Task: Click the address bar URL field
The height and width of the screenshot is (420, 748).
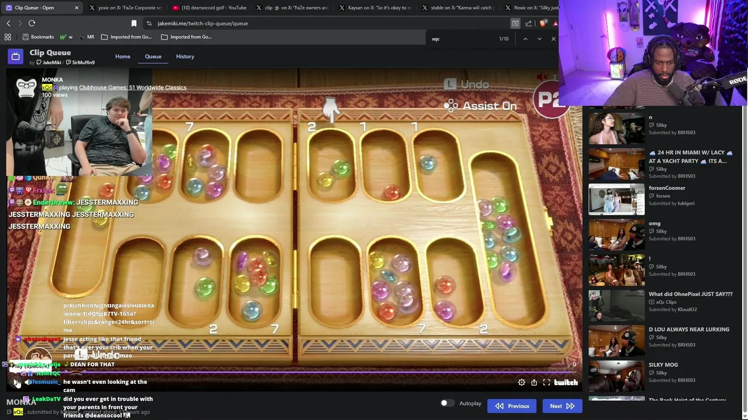Action: 327,23
